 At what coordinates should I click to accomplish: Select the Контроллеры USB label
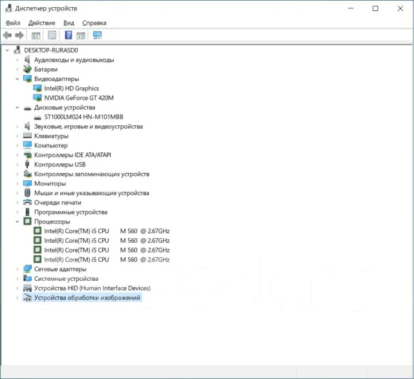pyautogui.click(x=60, y=165)
